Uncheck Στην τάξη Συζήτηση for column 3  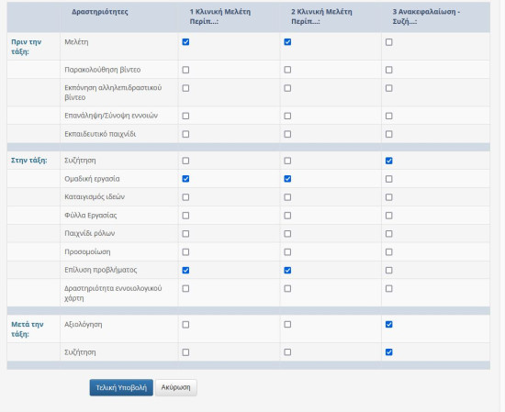(x=388, y=161)
